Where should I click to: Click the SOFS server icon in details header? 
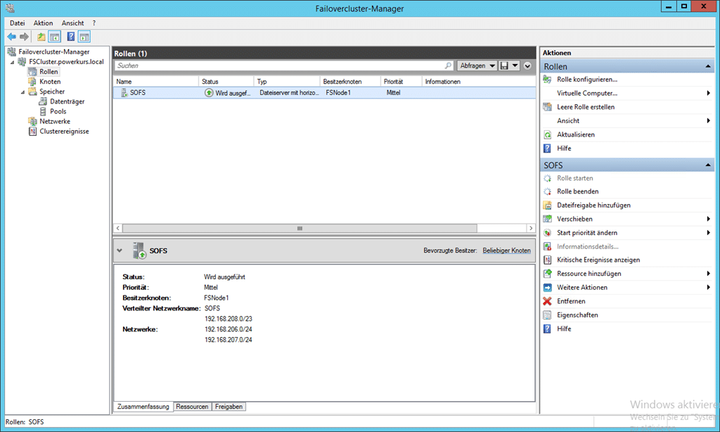[139, 251]
